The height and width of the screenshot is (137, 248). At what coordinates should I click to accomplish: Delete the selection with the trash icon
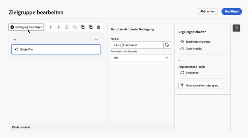(99, 27)
